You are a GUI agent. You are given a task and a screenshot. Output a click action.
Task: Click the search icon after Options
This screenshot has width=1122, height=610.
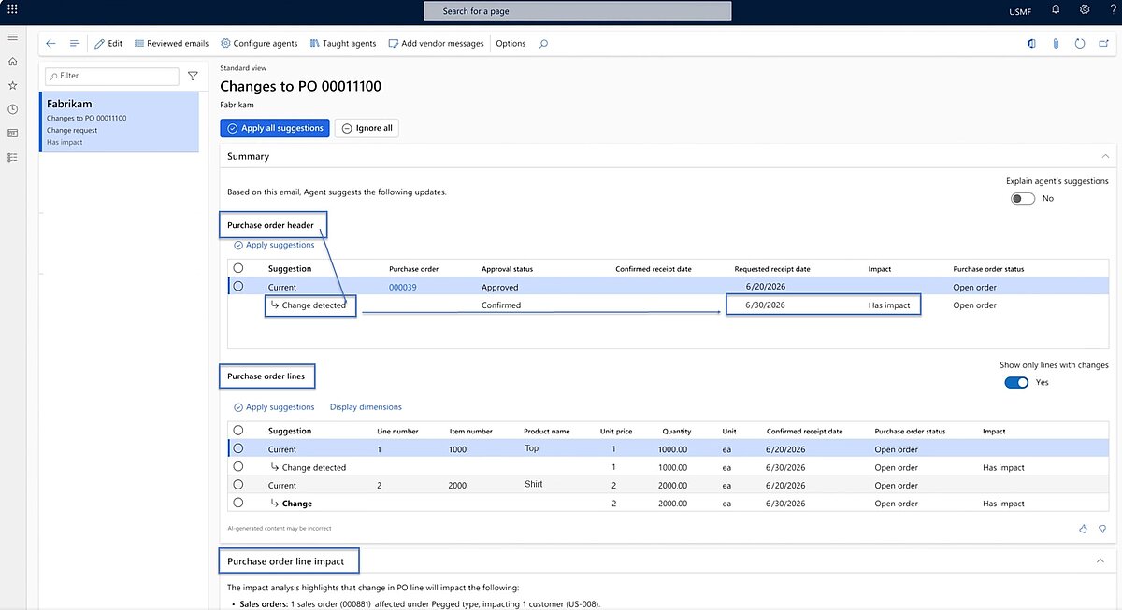544,43
